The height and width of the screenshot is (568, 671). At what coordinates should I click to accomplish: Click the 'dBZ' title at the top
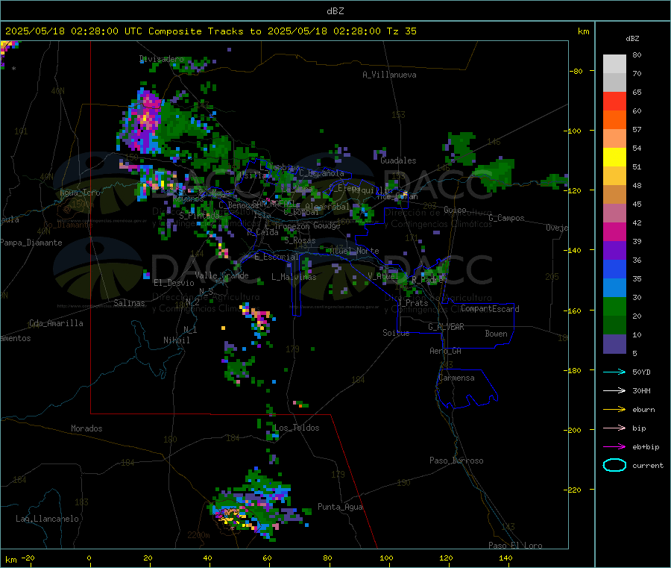[335, 10]
